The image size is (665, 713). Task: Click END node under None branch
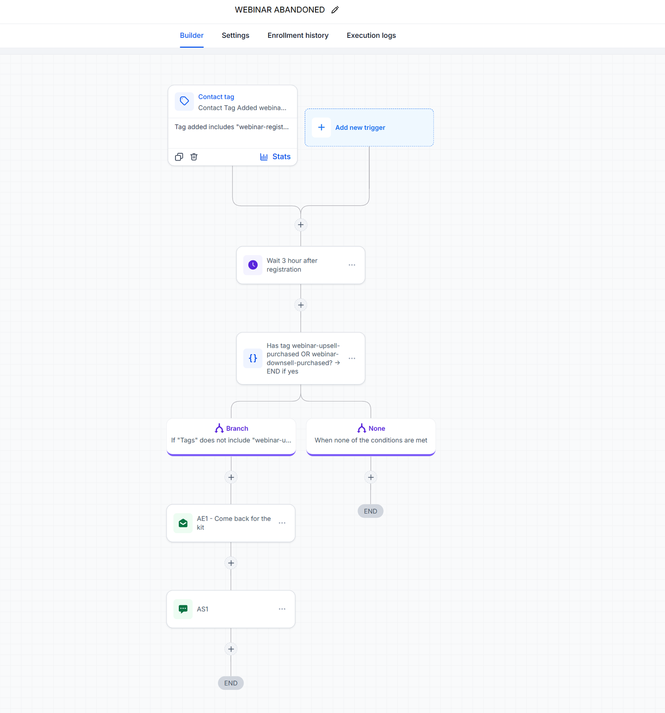point(371,511)
